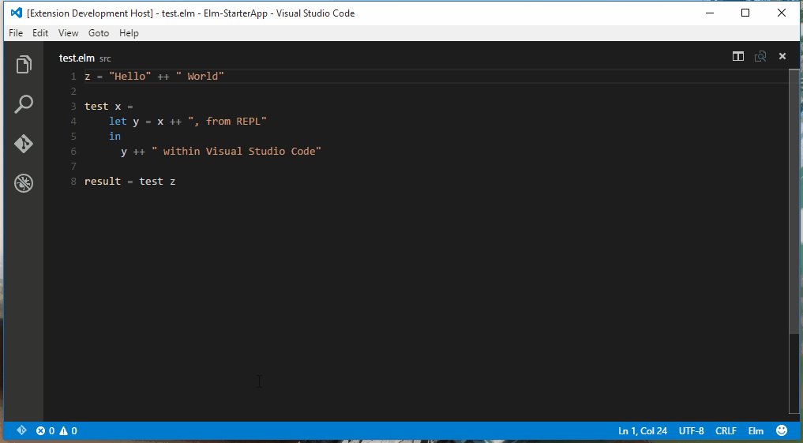Open the Debug view in the activity bar
This screenshot has height=443, width=803.
click(24, 183)
